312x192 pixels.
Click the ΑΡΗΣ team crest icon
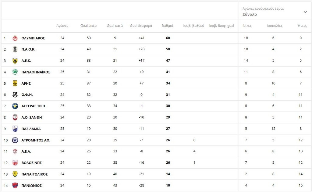point(15,83)
